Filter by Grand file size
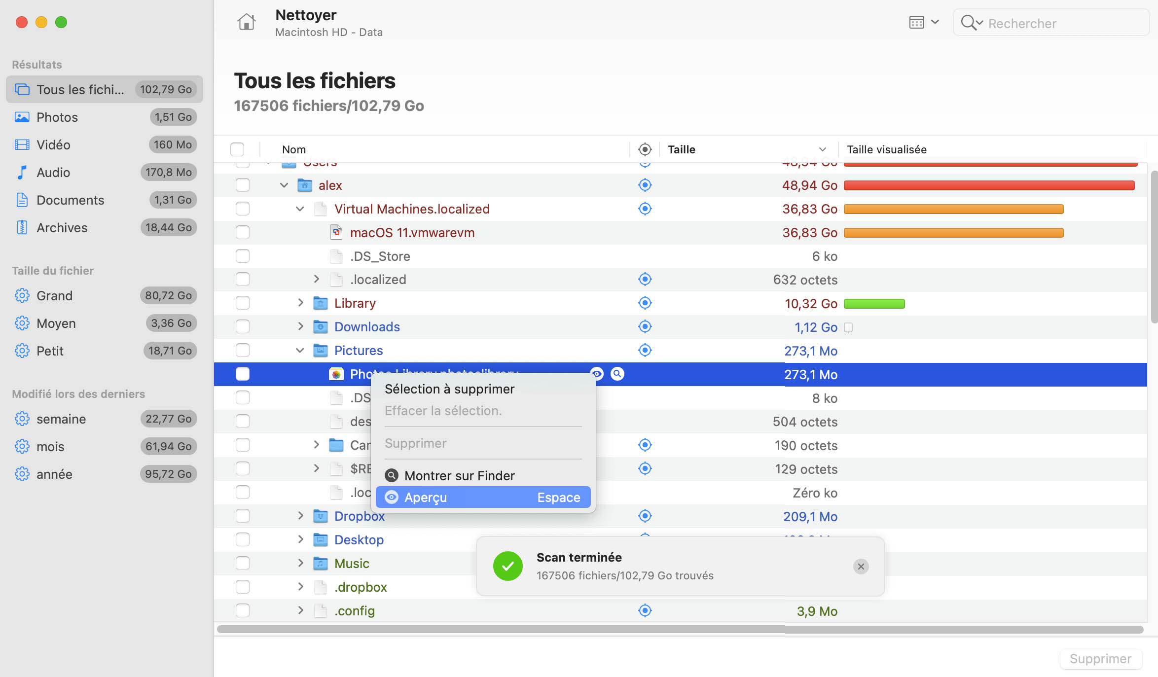Viewport: 1158px width, 677px height. pyautogui.click(x=55, y=295)
